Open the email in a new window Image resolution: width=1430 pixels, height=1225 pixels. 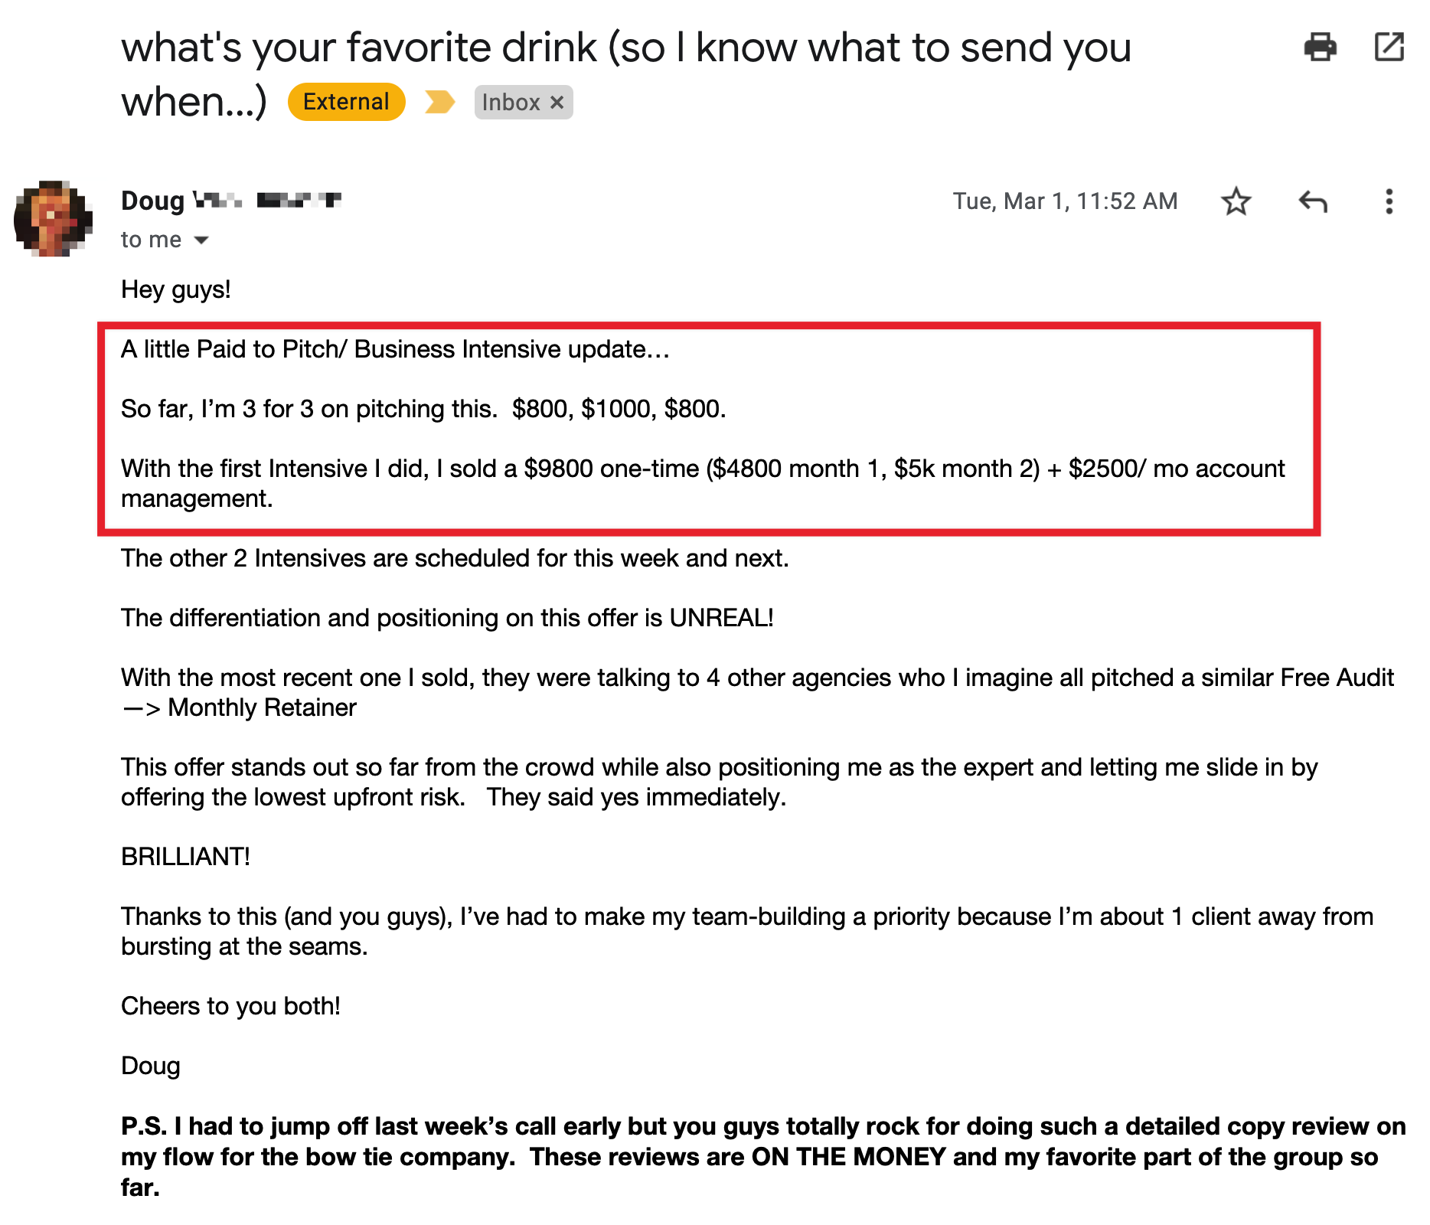(1389, 47)
